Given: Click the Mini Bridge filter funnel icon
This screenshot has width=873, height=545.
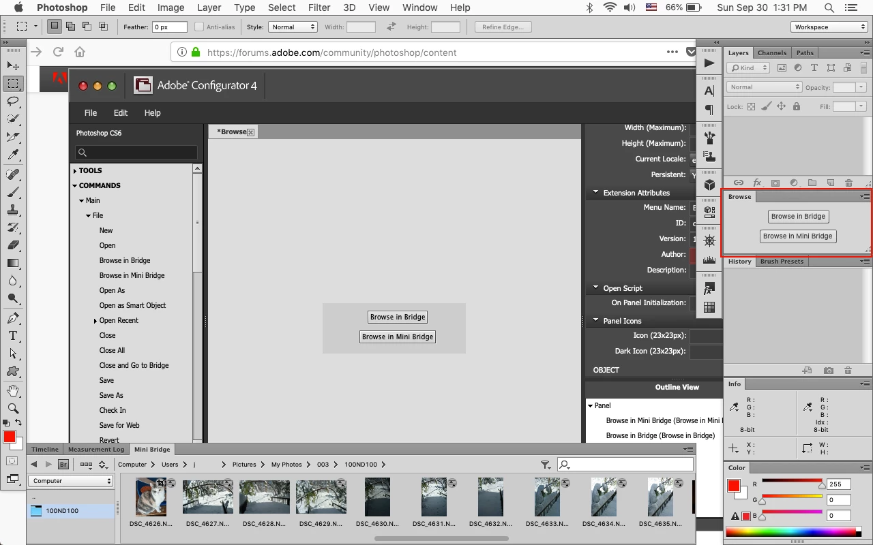Looking at the screenshot, I should (546, 465).
